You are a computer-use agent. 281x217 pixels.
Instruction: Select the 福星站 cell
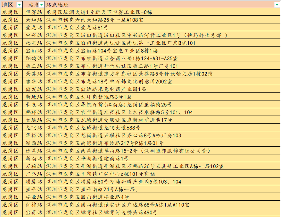tap(34, 43)
